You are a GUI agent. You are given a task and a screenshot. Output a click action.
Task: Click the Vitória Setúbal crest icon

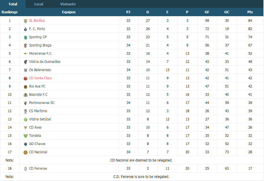pyautogui.click(x=25, y=120)
